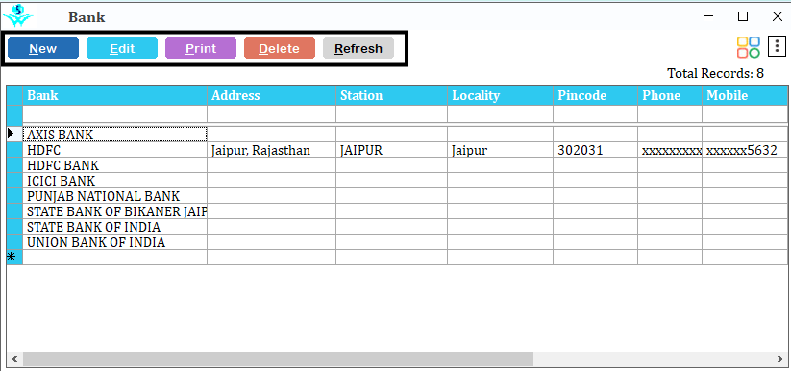Image resolution: width=791 pixels, height=371 pixels.
Task: Open the colorful grid view icon
Action: coord(748,47)
